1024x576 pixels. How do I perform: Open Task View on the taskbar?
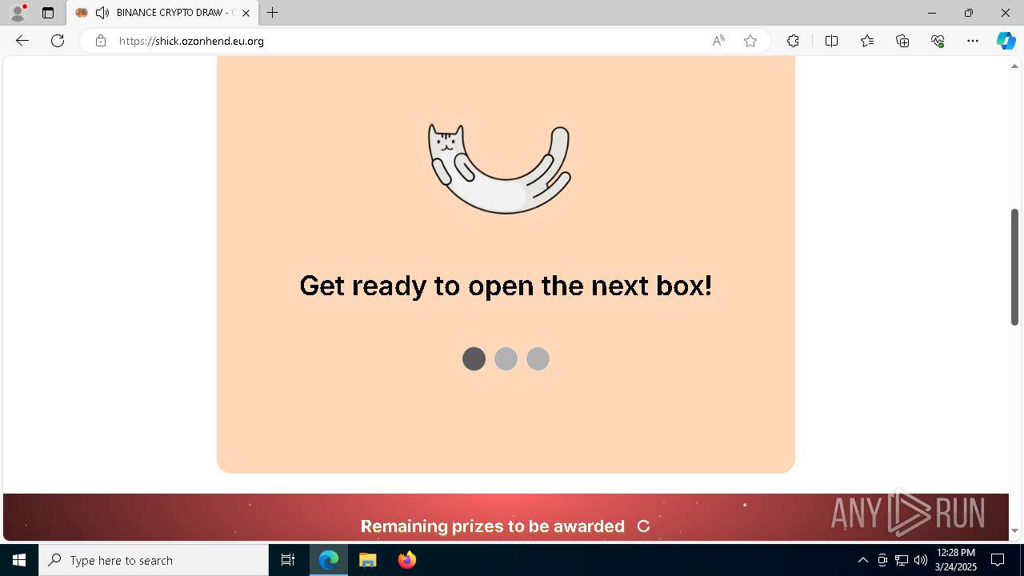pos(288,560)
